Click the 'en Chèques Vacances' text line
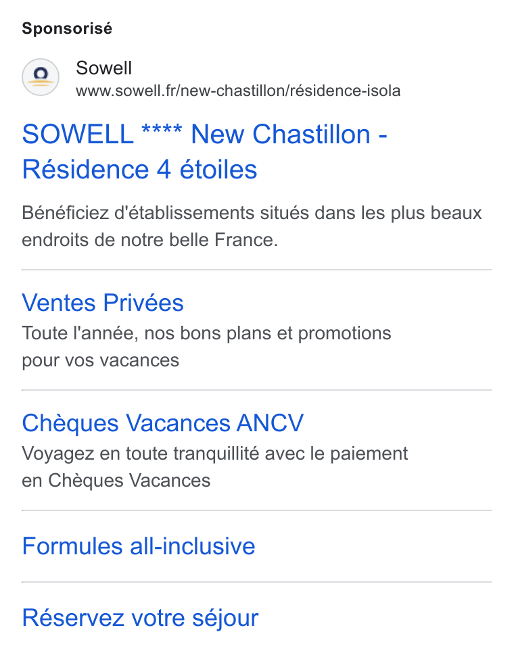This screenshot has height=653, width=514. click(116, 480)
